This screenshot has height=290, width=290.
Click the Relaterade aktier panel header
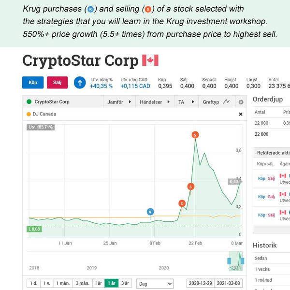271,153
